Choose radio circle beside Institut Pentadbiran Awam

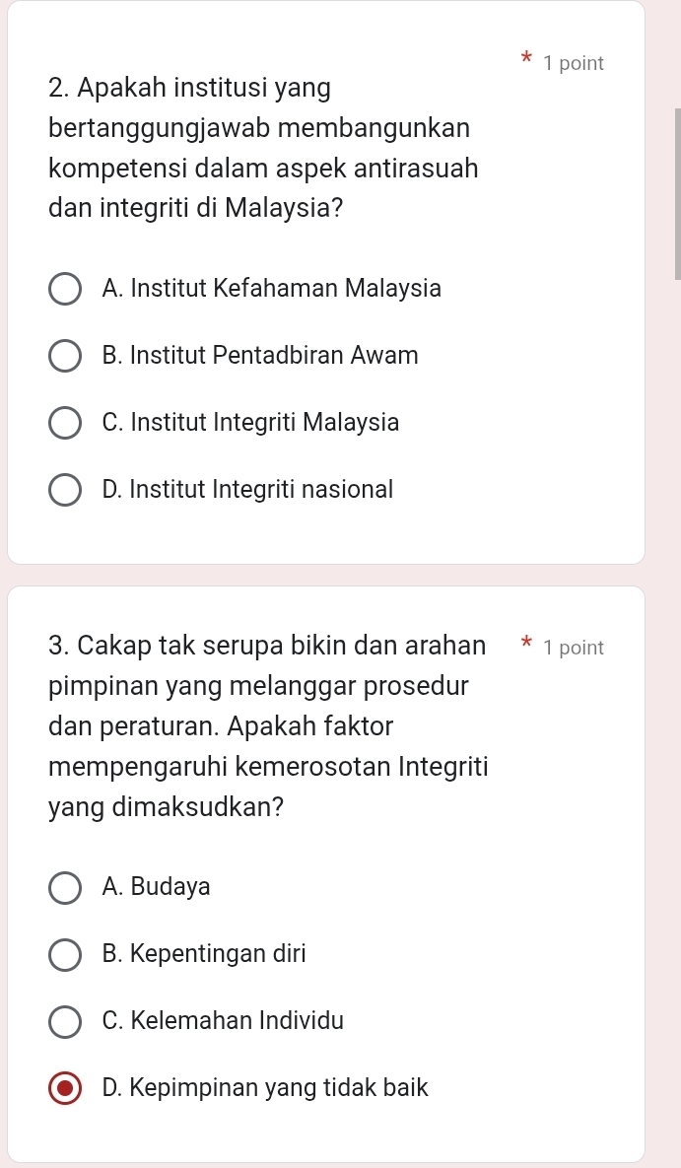[66, 356]
